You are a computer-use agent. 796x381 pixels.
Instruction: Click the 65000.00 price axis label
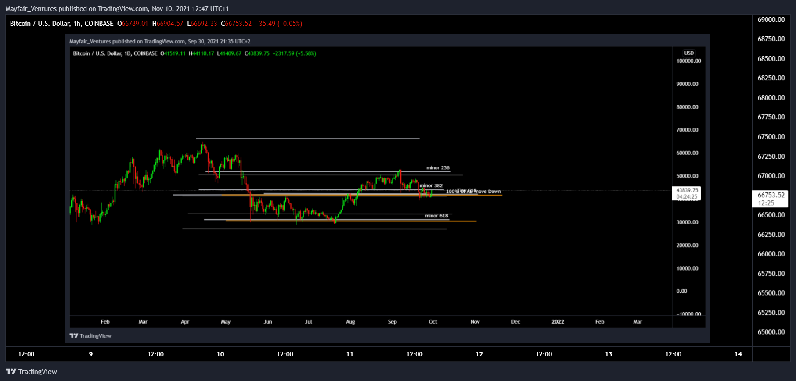pos(771,332)
